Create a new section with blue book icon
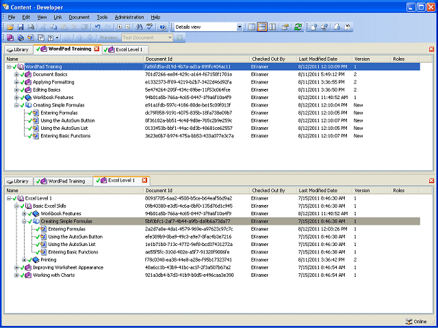The width and height of the screenshot is (438, 328). click(21, 38)
